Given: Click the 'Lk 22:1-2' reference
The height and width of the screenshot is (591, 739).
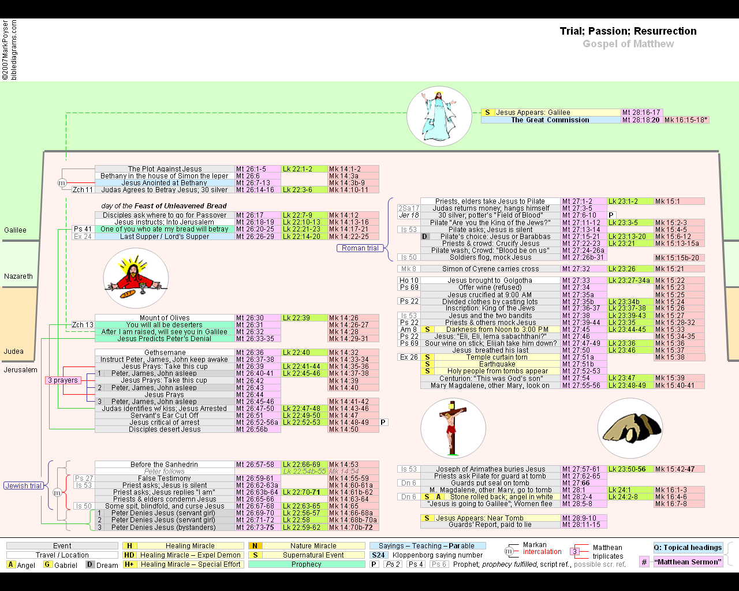Looking at the screenshot, I should pos(305,169).
